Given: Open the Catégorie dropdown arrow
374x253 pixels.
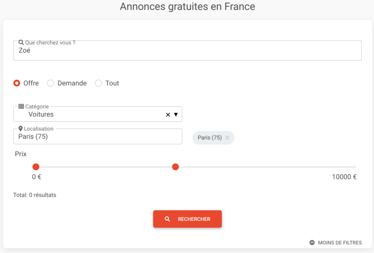Looking at the screenshot, I should [176, 115].
